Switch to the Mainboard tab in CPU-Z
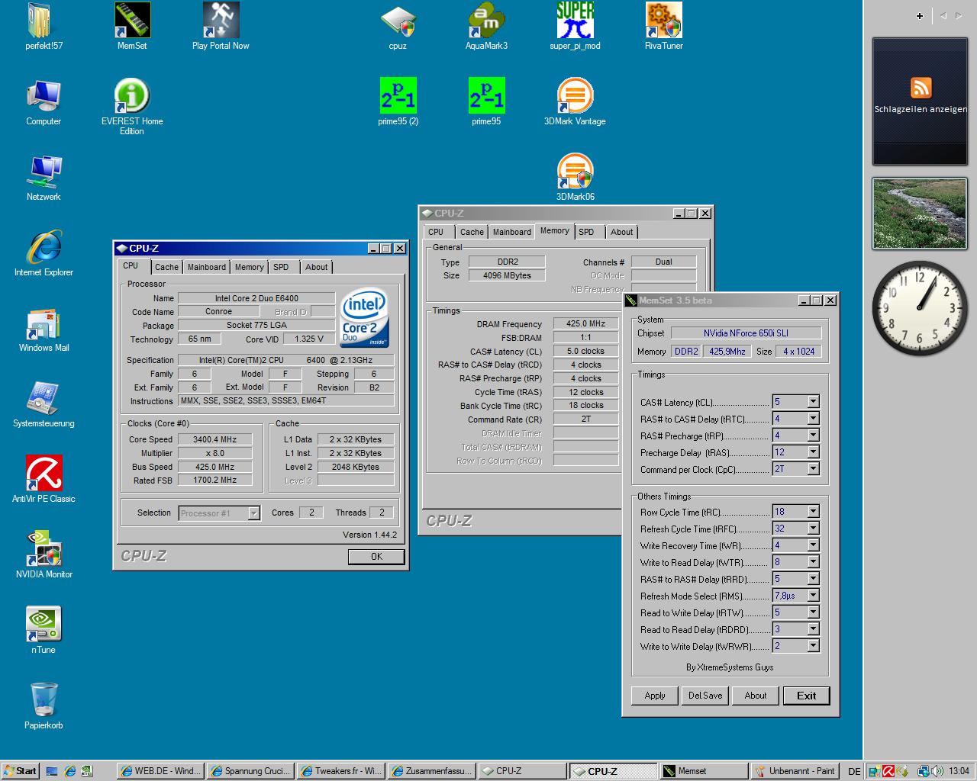 (207, 267)
